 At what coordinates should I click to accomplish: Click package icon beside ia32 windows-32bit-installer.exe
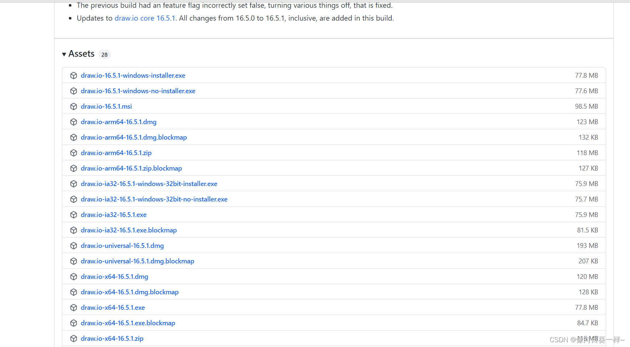(x=74, y=184)
